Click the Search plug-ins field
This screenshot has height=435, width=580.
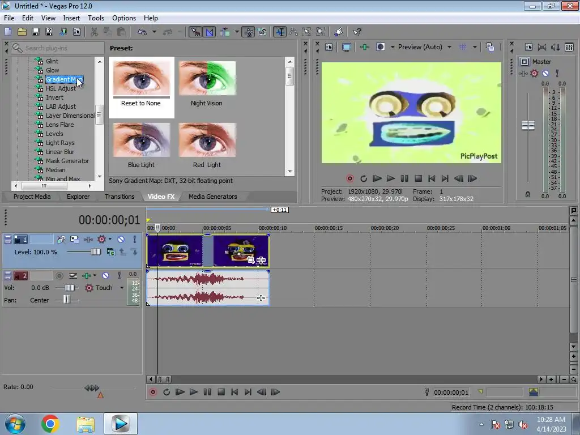pos(58,48)
